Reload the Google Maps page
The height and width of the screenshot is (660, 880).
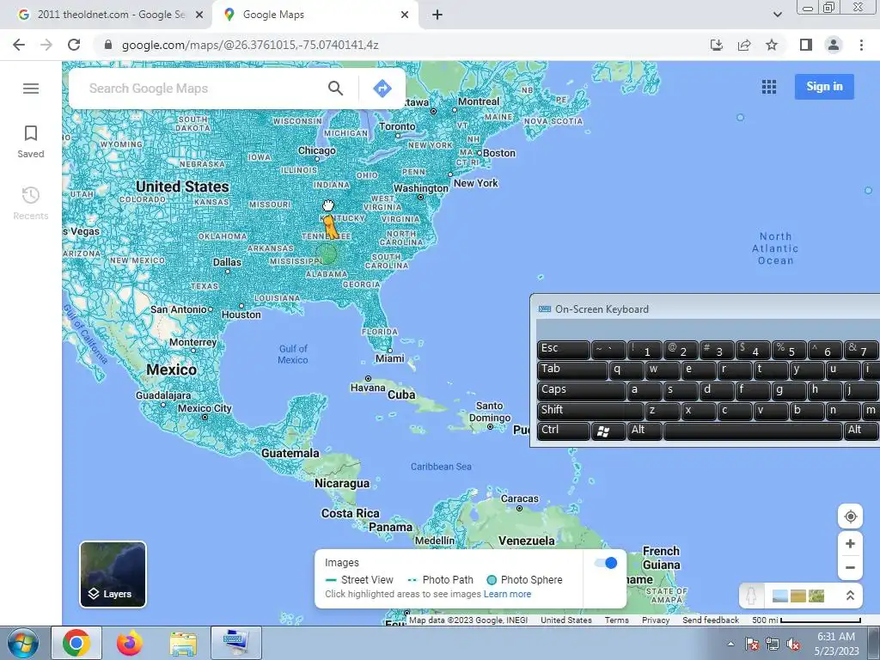(x=74, y=45)
